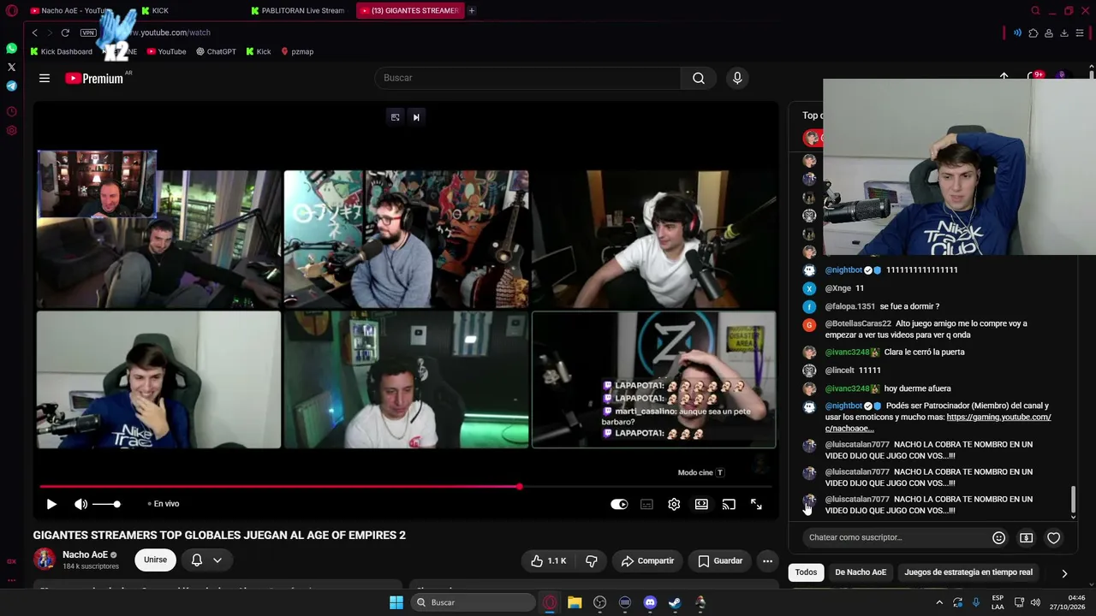Image resolution: width=1096 pixels, height=616 pixels.
Task: Send a heart reaction in chat
Action: 1053,537
